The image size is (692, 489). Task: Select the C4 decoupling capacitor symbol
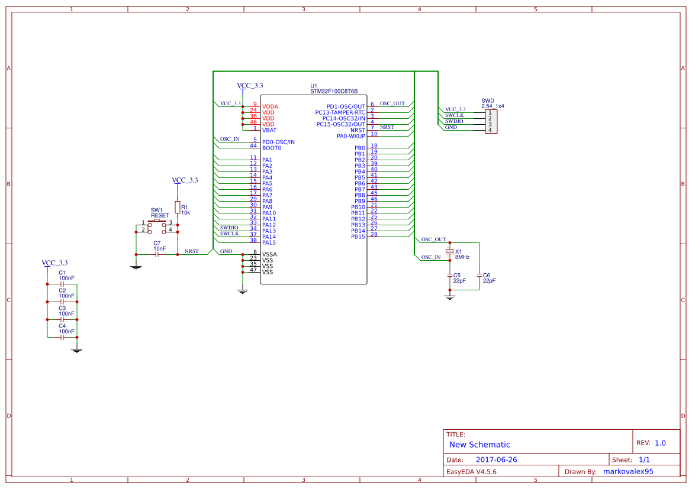[x=62, y=337]
